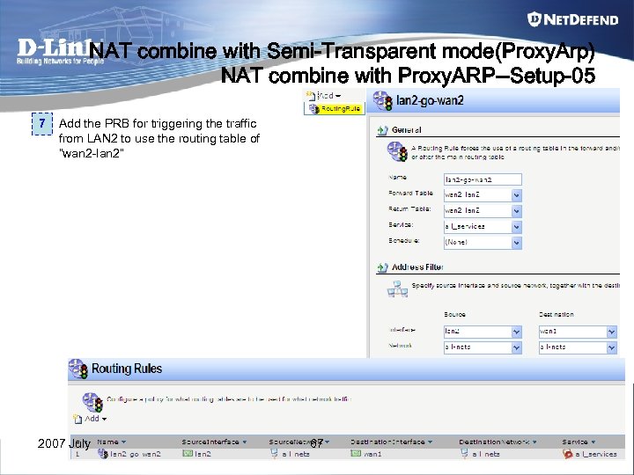
Task: Click the Routing Rules header icon
Action: pos(78,369)
